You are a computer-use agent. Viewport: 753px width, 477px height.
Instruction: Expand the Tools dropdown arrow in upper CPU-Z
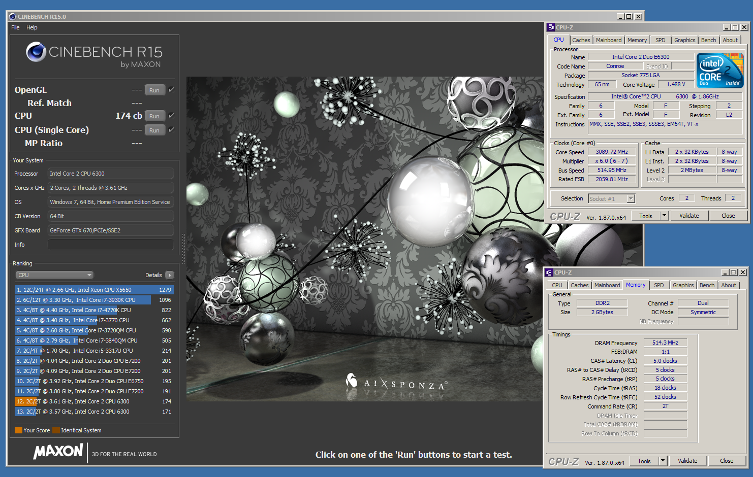pos(664,216)
